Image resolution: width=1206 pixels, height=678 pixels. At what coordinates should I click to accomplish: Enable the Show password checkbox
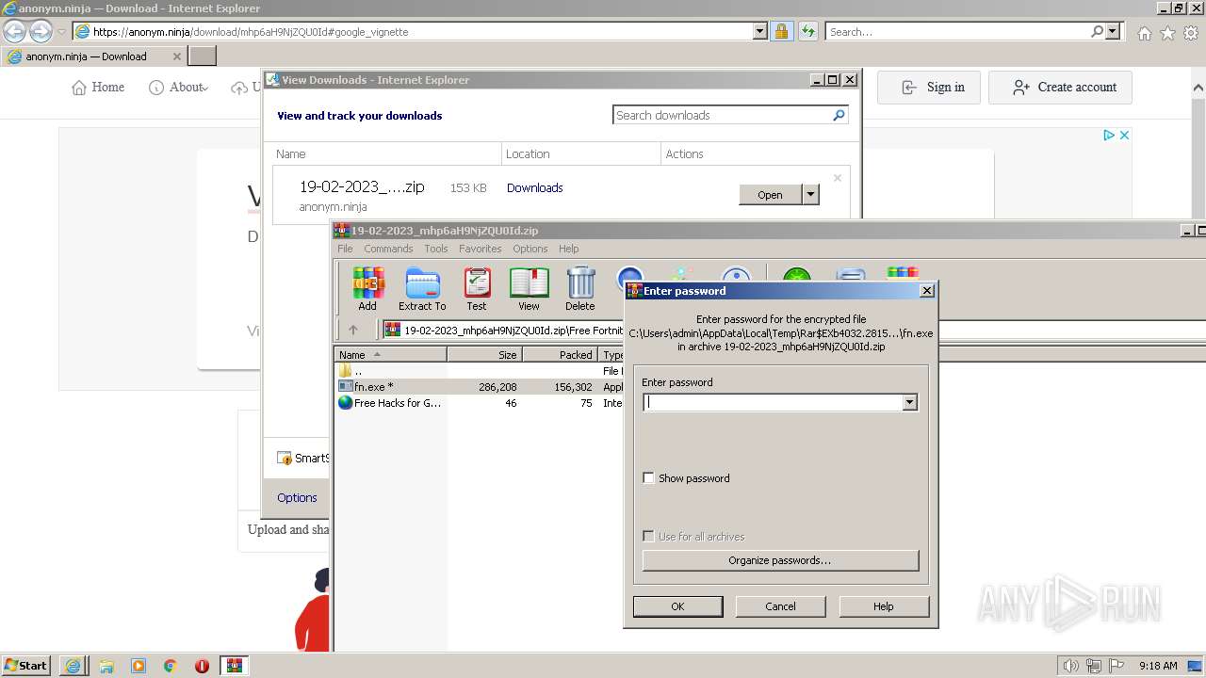pyautogui.click(x=648, y=478)
